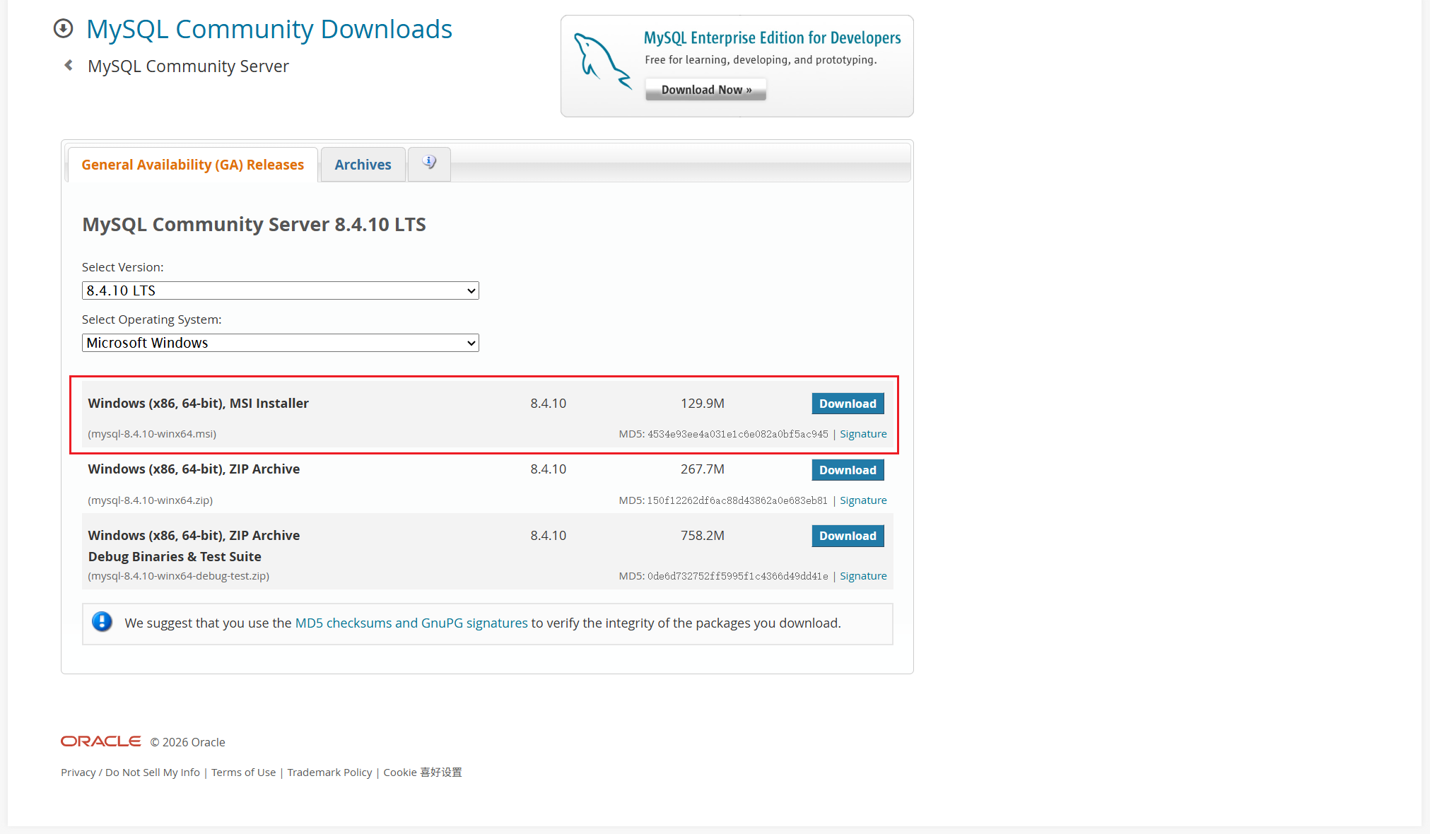Click the MD5 hash 0de6d732752ff5995f1c4366d49dd41e
Screen dimensions: 1430x834
pos(737,576)
